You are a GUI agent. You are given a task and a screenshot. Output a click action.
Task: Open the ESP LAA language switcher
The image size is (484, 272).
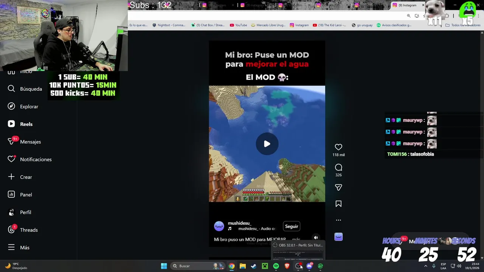443,266
